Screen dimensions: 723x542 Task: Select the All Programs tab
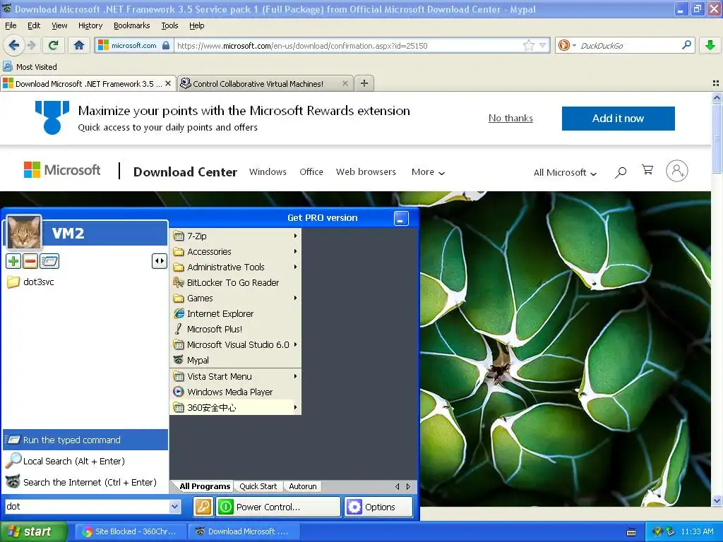pyautogui.click(x=204, y=486)
